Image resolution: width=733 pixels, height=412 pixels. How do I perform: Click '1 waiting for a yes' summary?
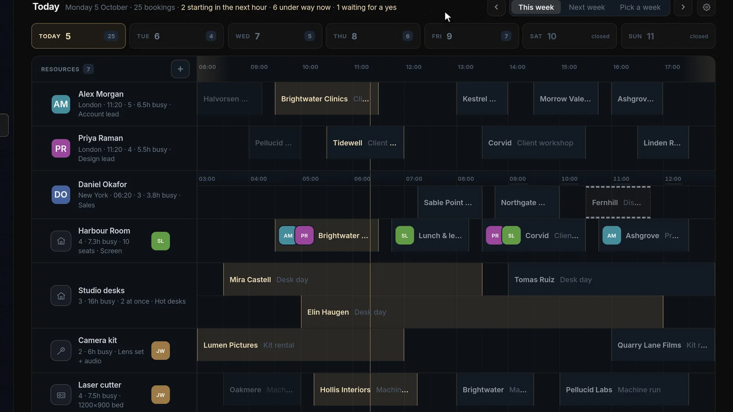366,7
